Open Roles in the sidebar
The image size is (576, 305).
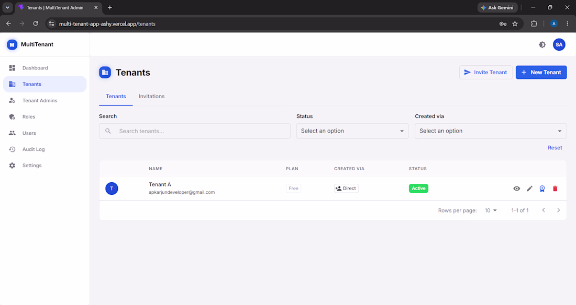pyautogui.click(x=45, y=116)
